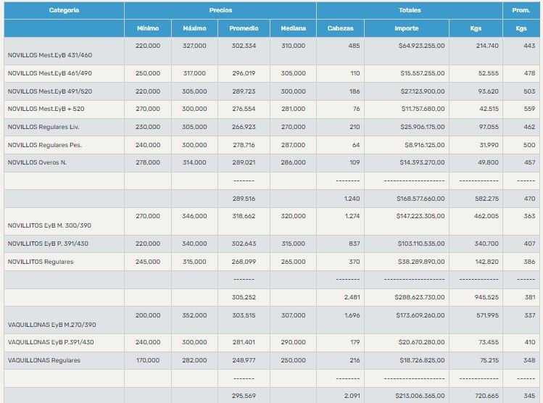
Task: Select the Promedio column header
Action: click(244, 28)
